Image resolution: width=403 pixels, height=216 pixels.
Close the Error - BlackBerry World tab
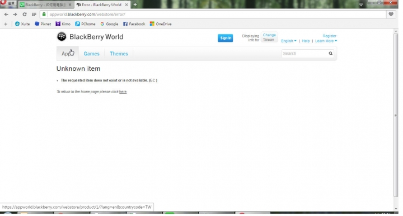pyautogui.click(x=126, y=4)
